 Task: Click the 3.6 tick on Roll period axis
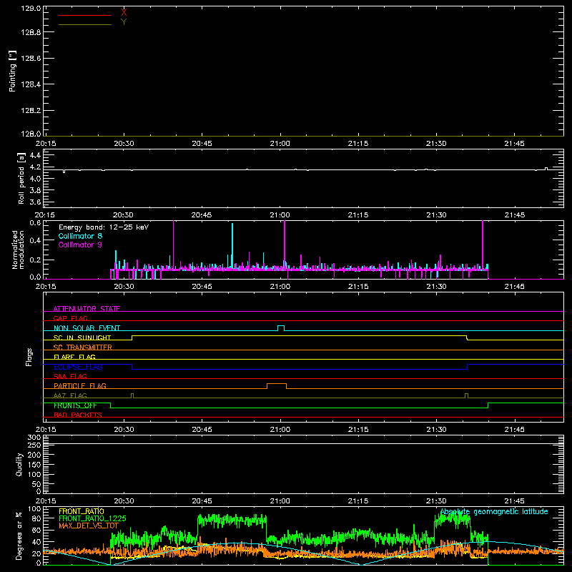[35, 202]
